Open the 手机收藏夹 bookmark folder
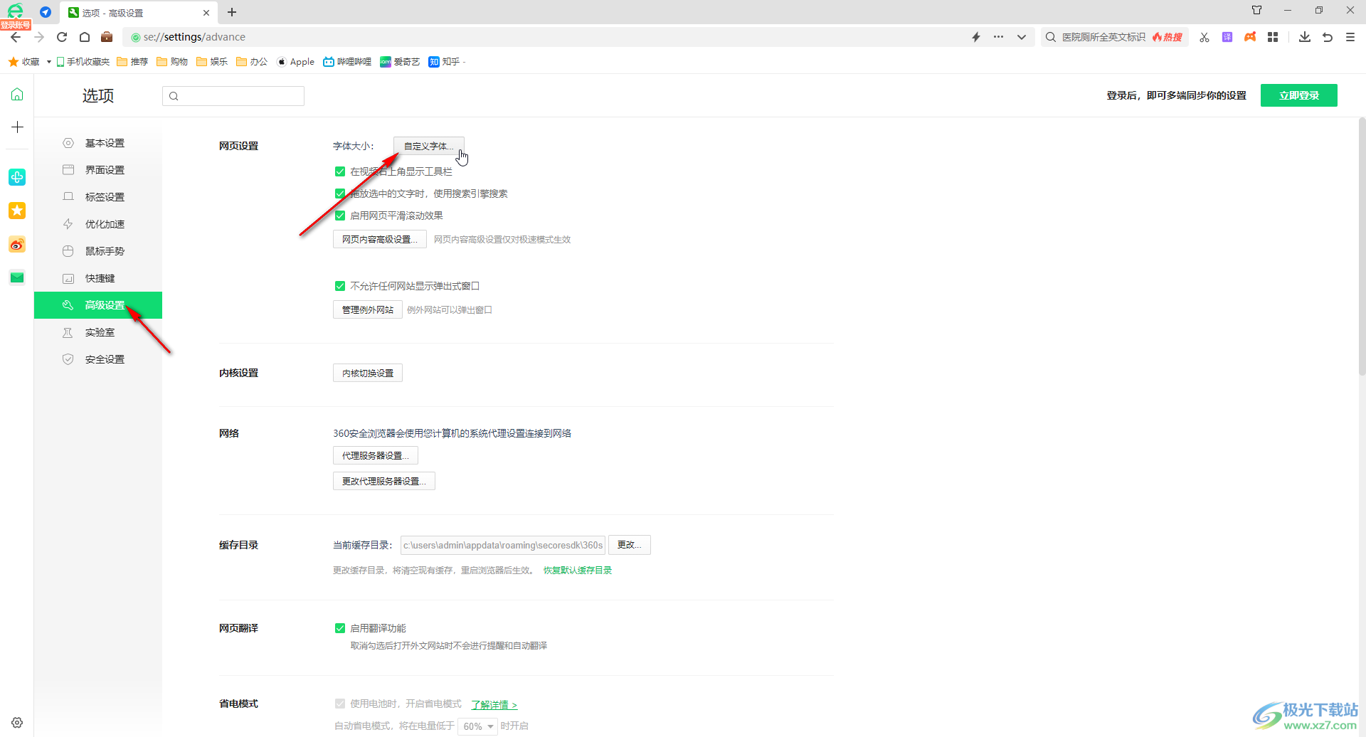1366x737 pixels. (83, 62)
